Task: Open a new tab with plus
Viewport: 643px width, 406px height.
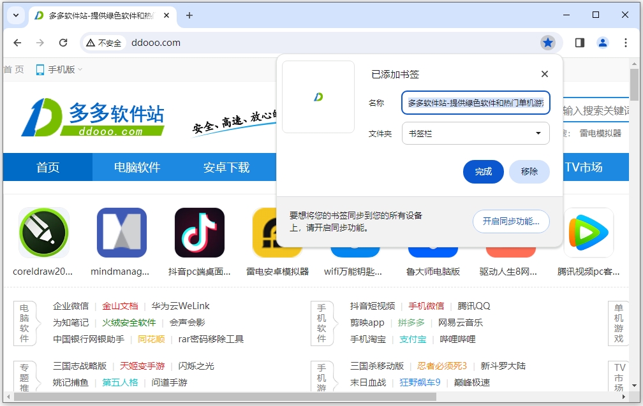Action: [x=189, y=15]
